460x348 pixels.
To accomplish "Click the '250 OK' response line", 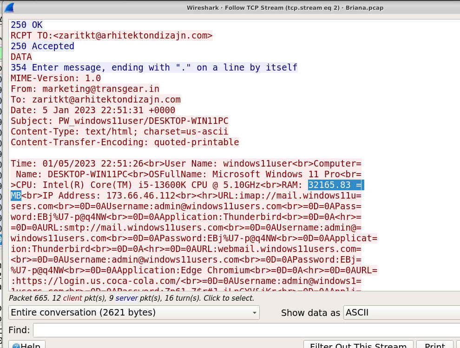I will [26, 25].
